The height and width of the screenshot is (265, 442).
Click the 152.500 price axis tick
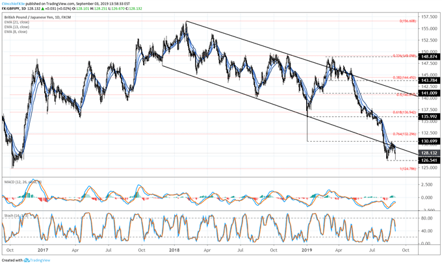coord(429,40)
